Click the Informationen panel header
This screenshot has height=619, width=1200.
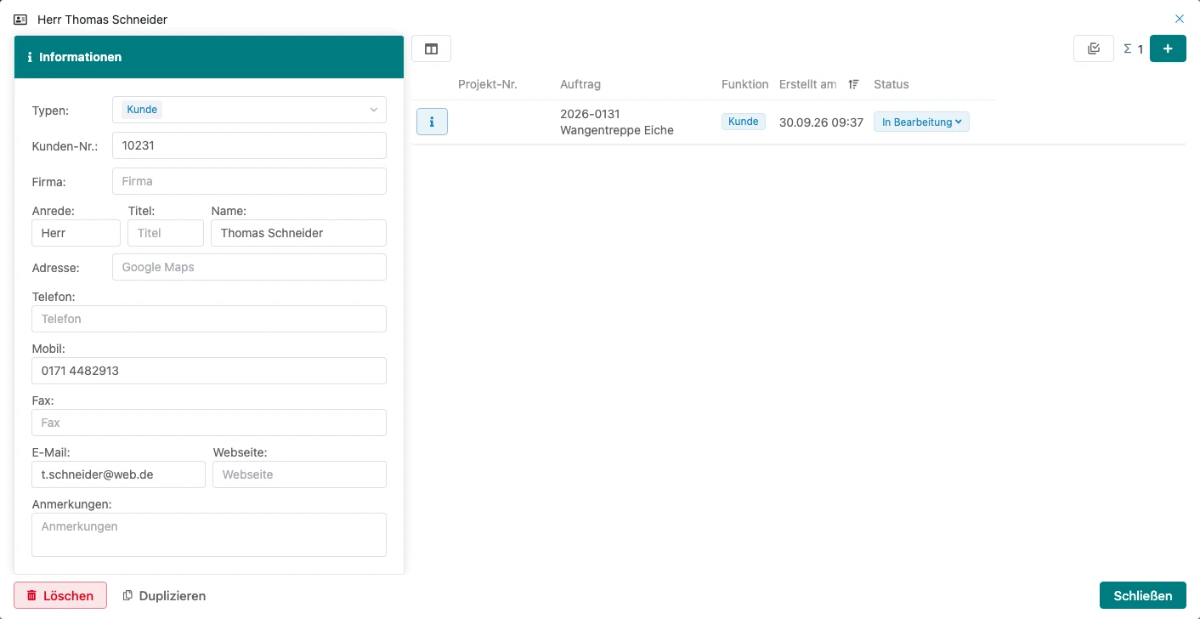point(209,57)
